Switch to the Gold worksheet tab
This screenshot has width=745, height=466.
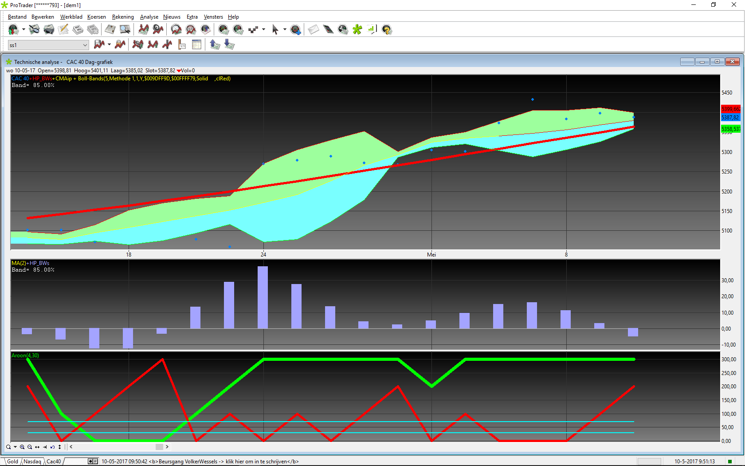(12, 462)
